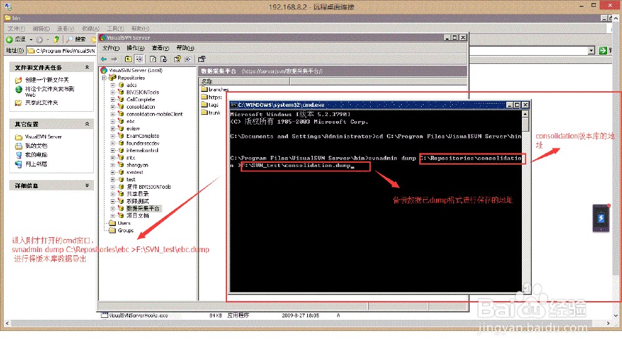Click the Forward arrow in VisualSVN Server toolbar
The height and width of the screenshot is (349, 622).
pyautogui.click(x=114, y=59)
